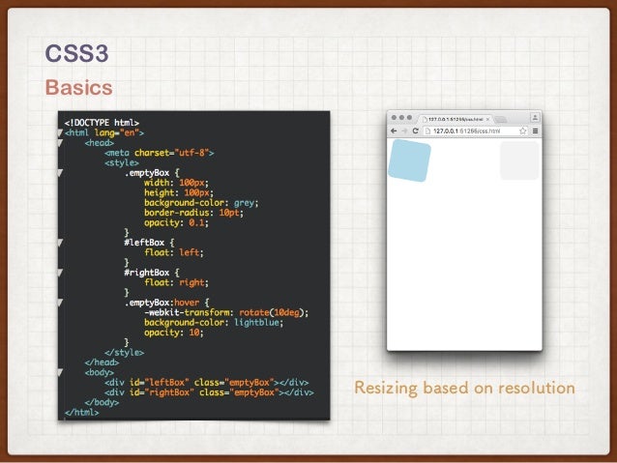Click the user profile icon in browser title bar

(535, 117)
